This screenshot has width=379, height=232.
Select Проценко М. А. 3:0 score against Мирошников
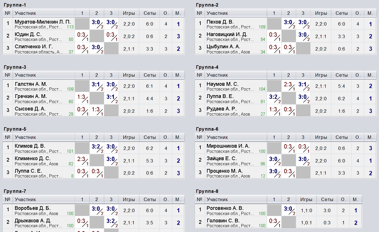[274, 173]
